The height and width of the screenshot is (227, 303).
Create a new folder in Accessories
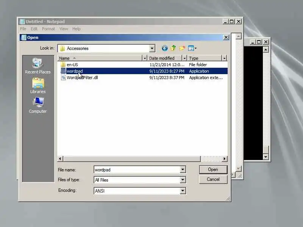point(182,48)
